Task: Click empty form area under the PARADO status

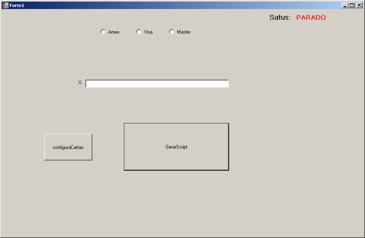Action: click(x=311, y=62)
